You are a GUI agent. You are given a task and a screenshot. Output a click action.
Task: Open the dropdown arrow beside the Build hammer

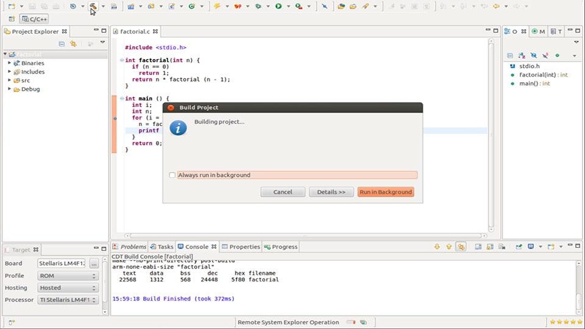point(103,6)
